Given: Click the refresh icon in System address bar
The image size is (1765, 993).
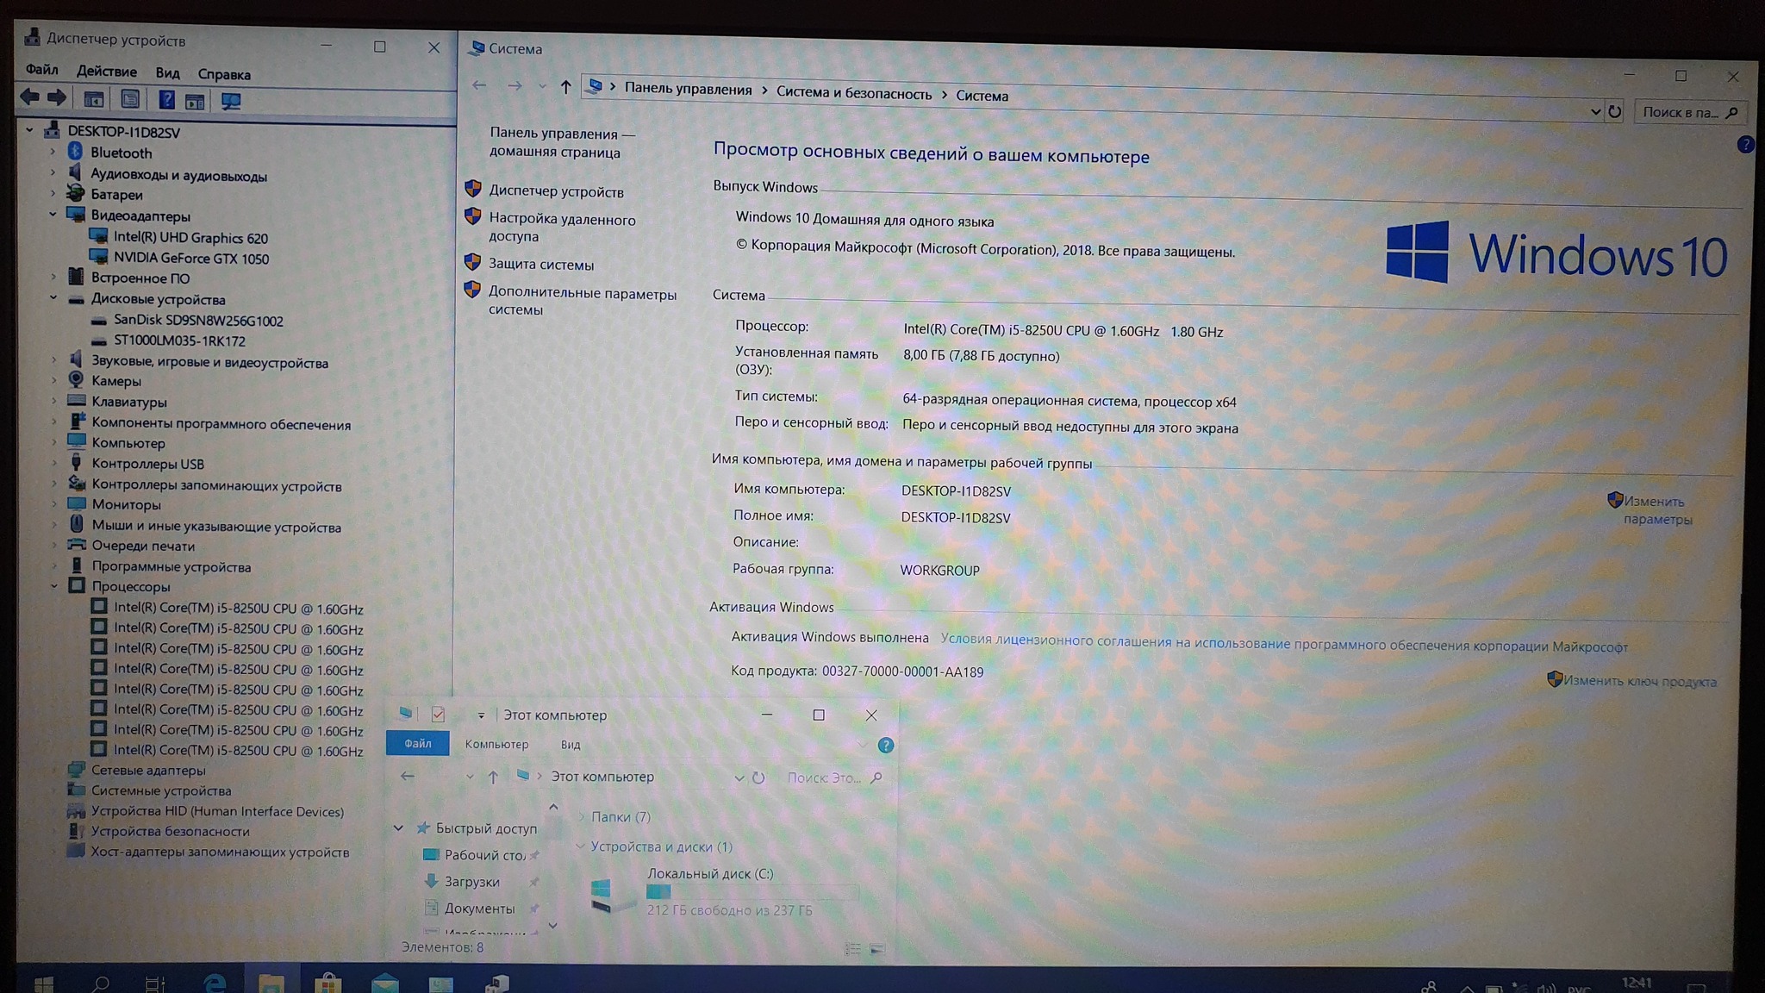Looking at the screenshot, I should (1615, 111).
